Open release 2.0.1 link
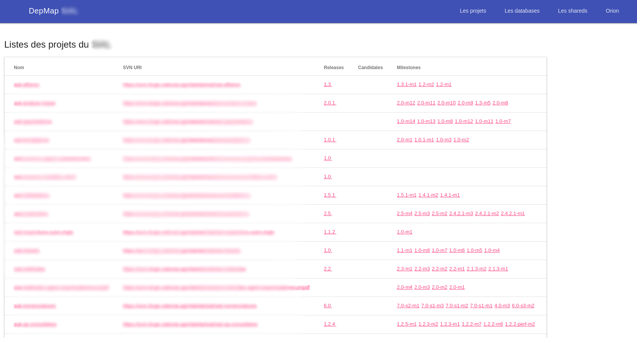Screen dimensions: 637x338 coord(329,103)
